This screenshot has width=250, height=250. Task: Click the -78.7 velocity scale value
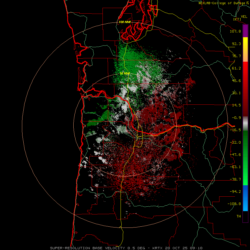pos(235,179)
